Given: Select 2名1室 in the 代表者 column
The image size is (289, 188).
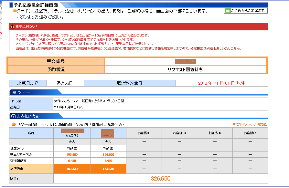Looking at the screenshot, I should [72, 148].
